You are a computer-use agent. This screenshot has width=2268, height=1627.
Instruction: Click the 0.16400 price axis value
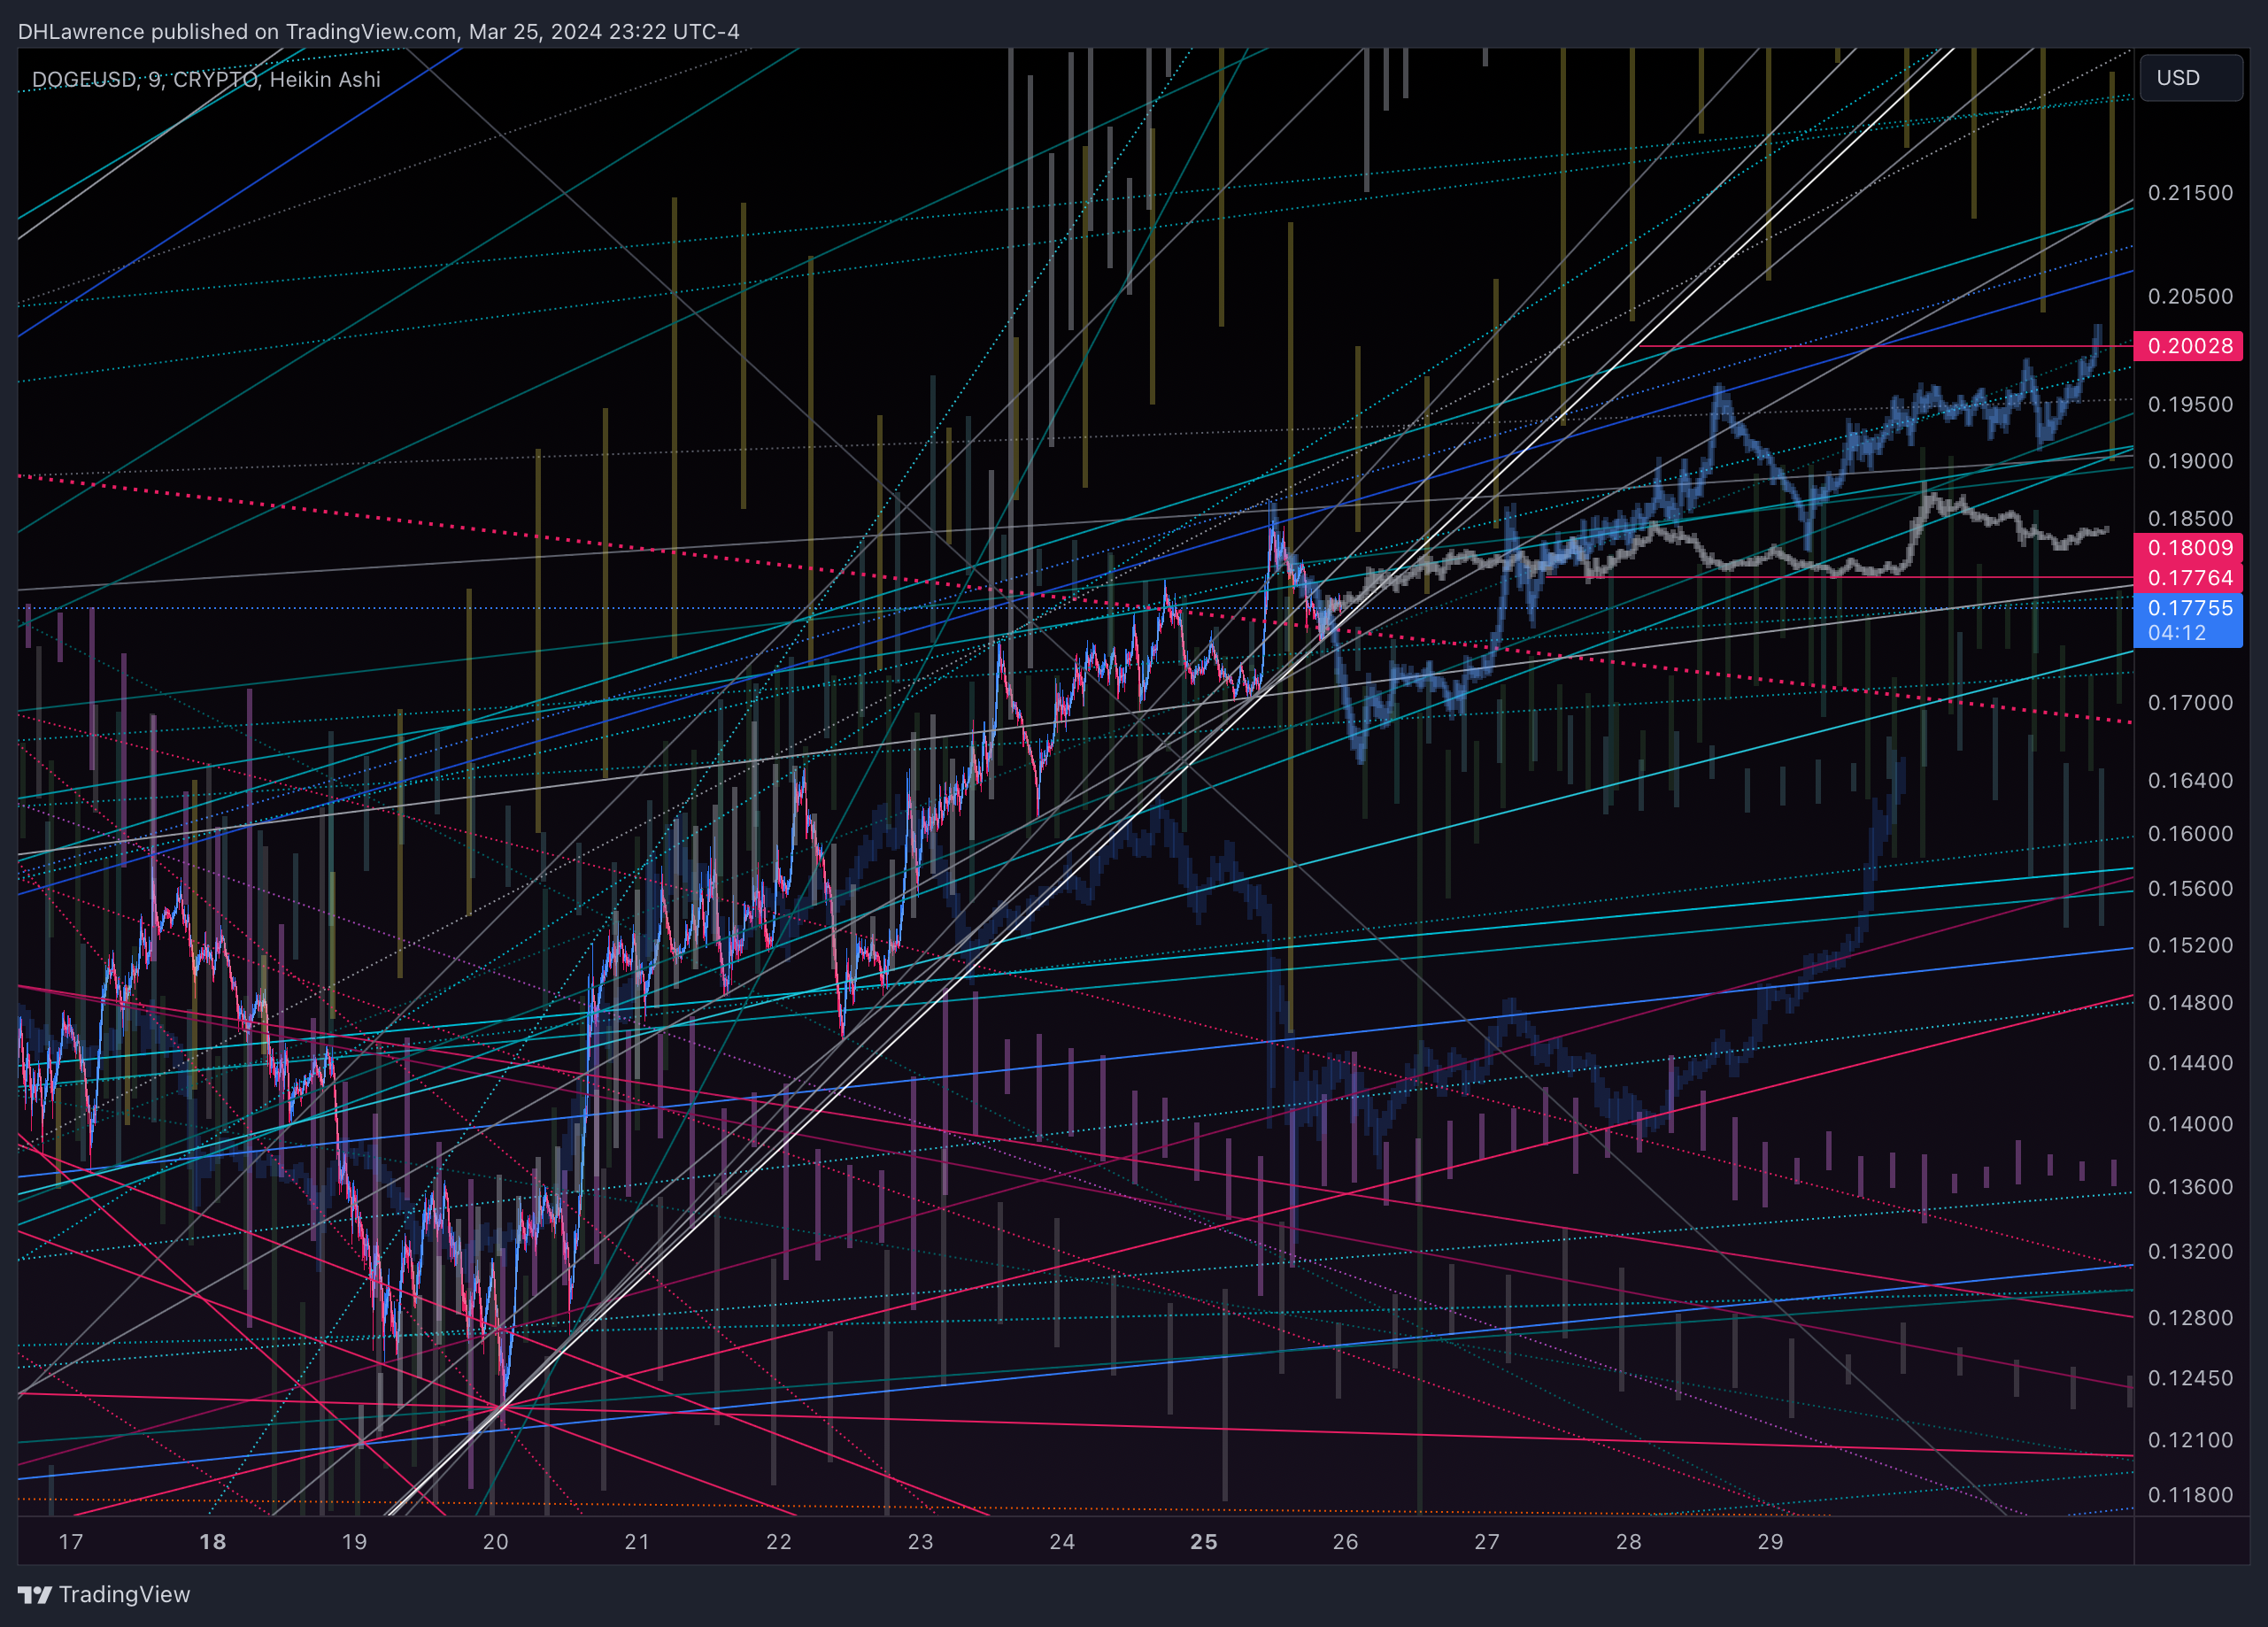2190,780
